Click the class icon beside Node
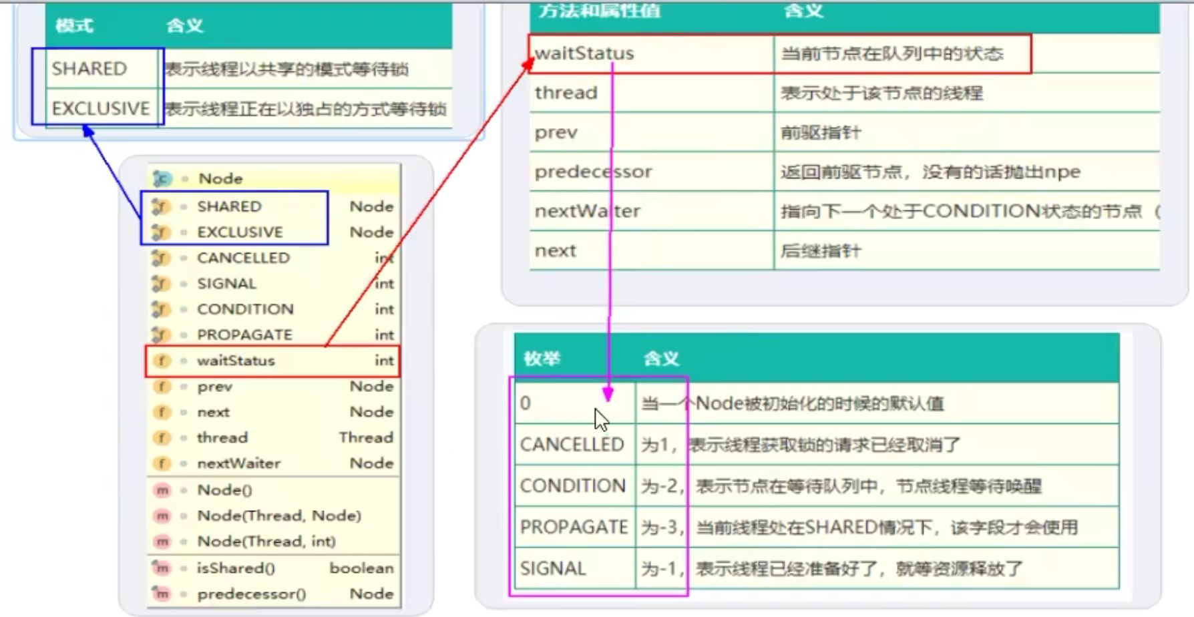 [162, 179]
